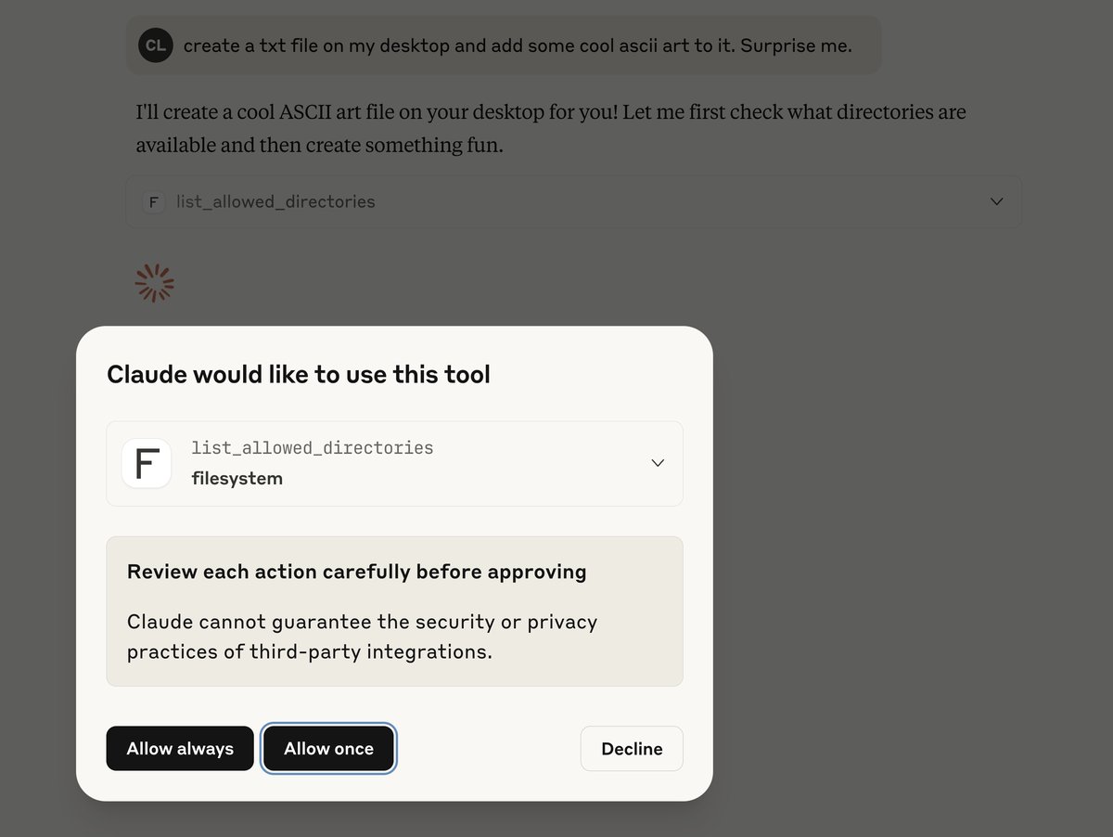The height and width of the screenshot is (837, 1113).
Task: Click list_allowed_directories tool name in the dialog
Action: [313, 448]
